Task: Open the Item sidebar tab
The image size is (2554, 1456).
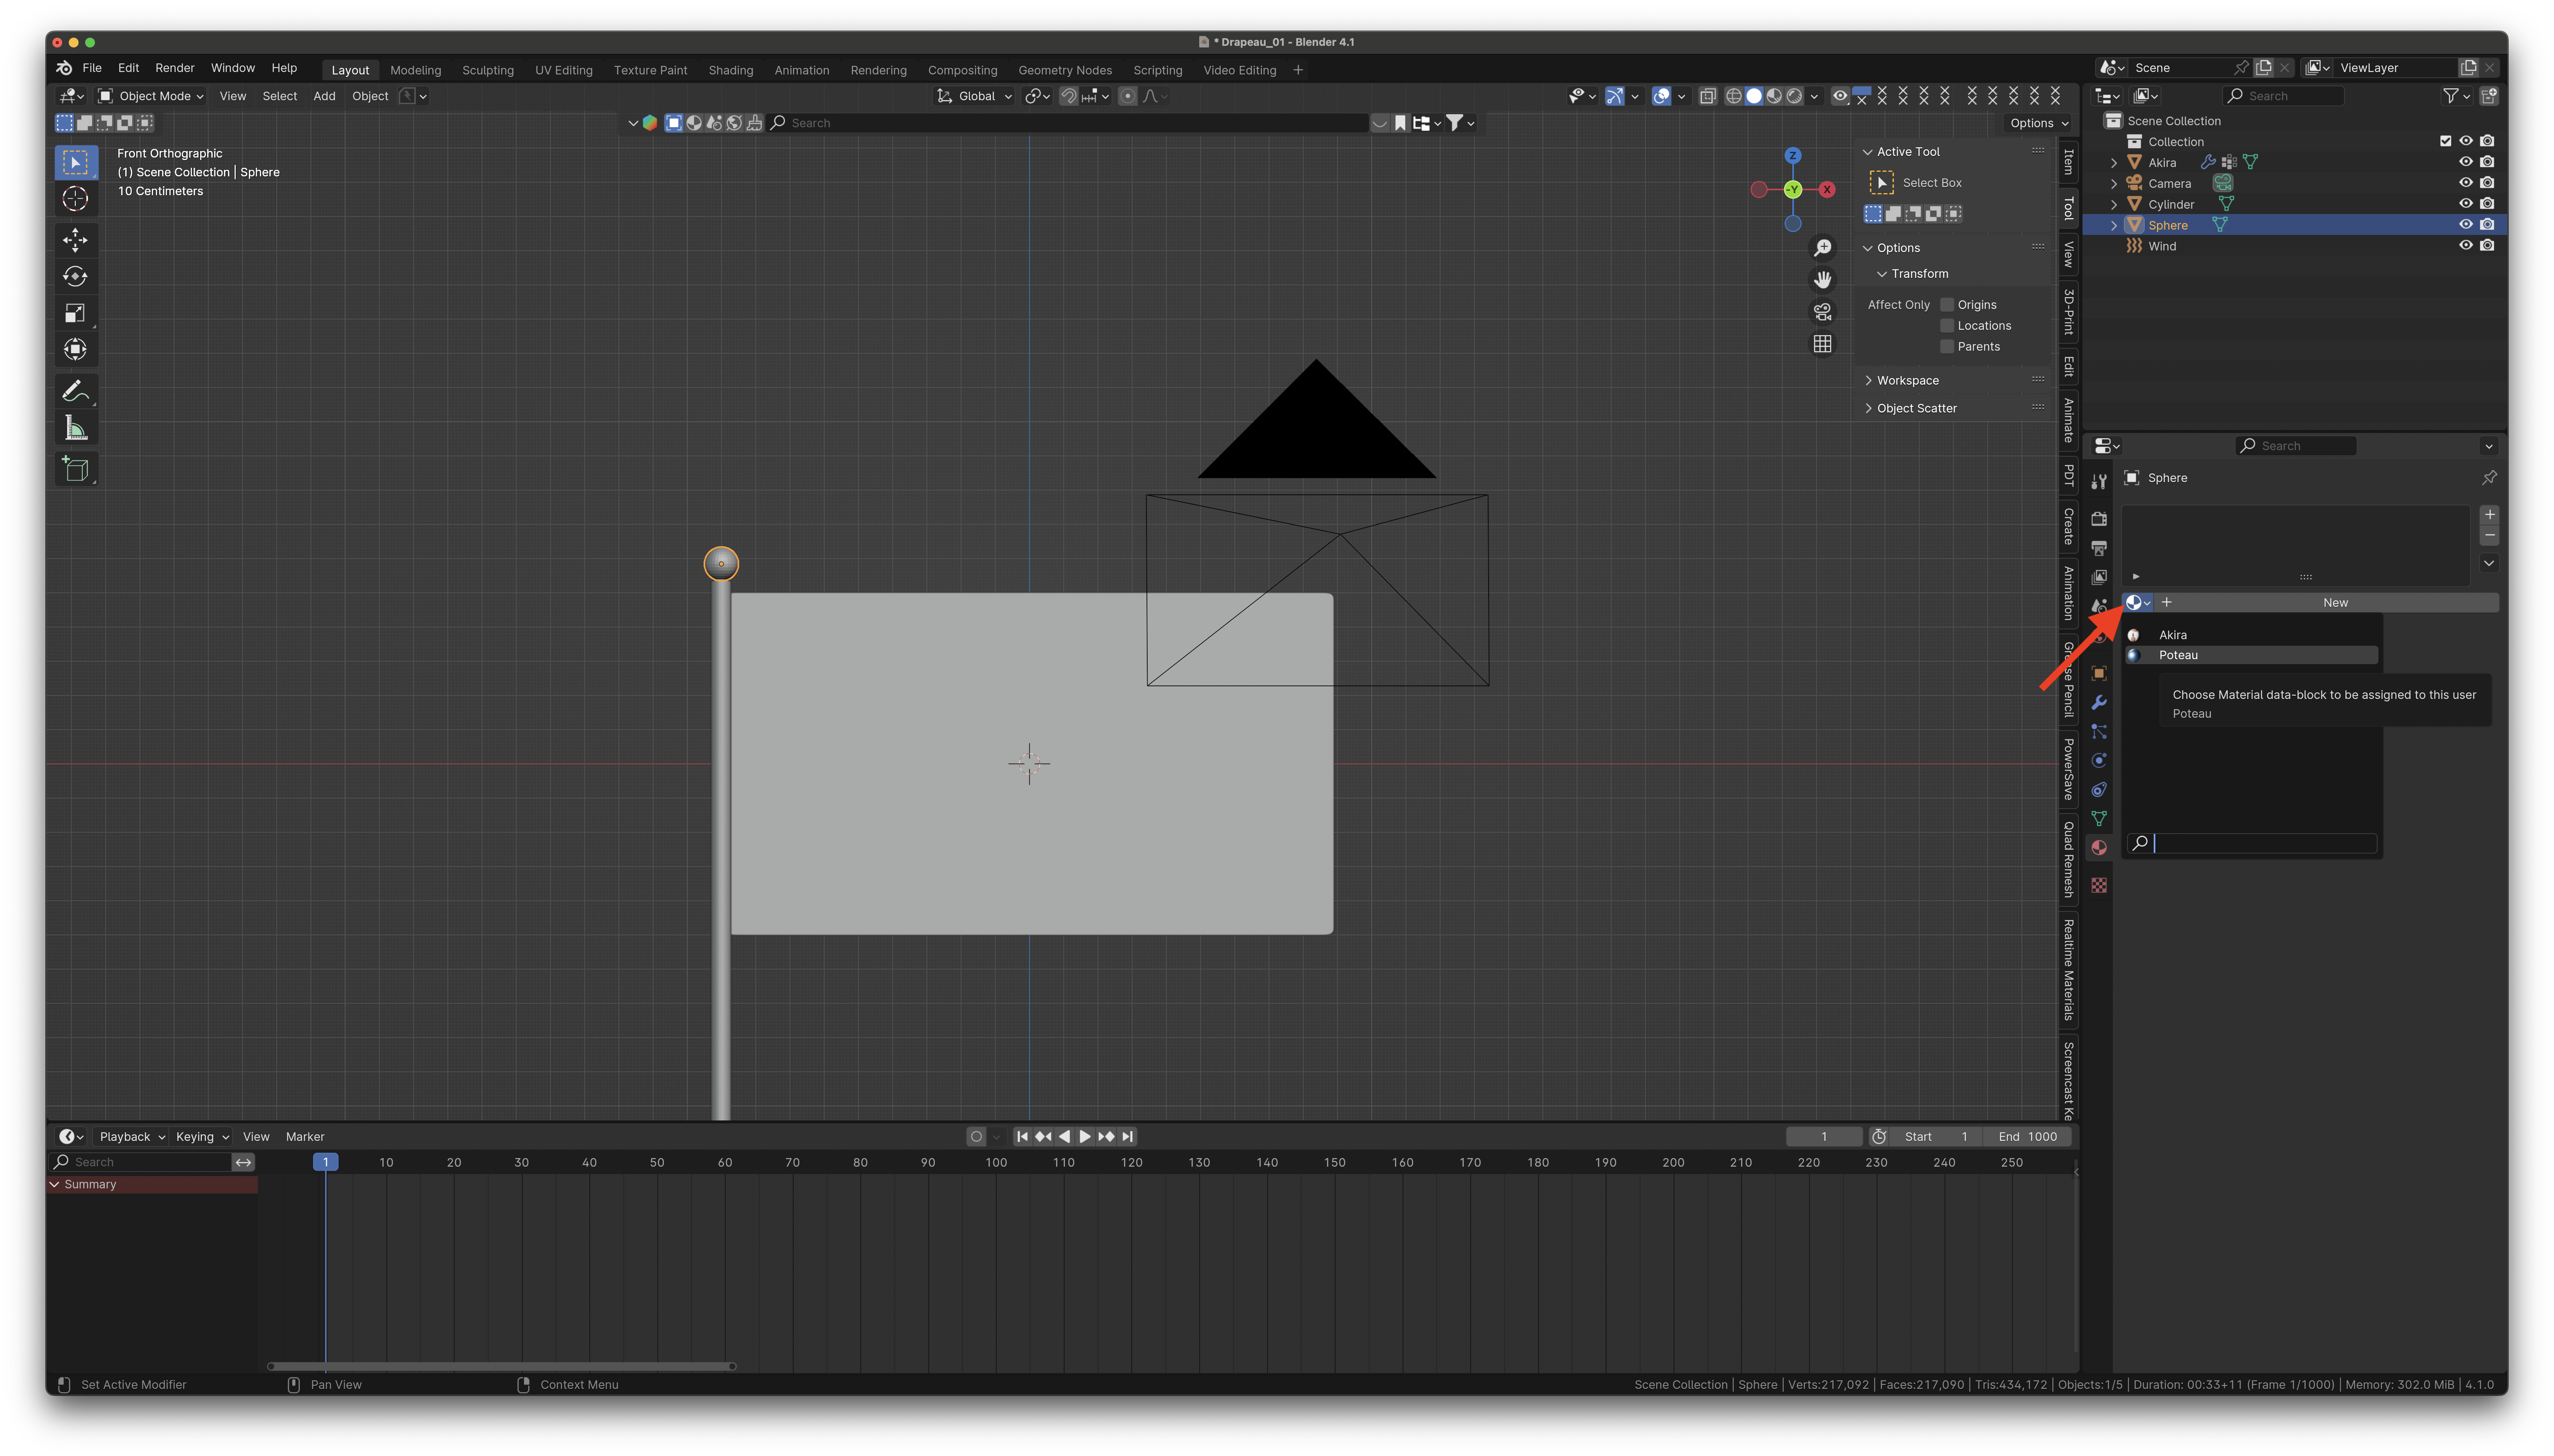Action: click(x=2069, y=162)
